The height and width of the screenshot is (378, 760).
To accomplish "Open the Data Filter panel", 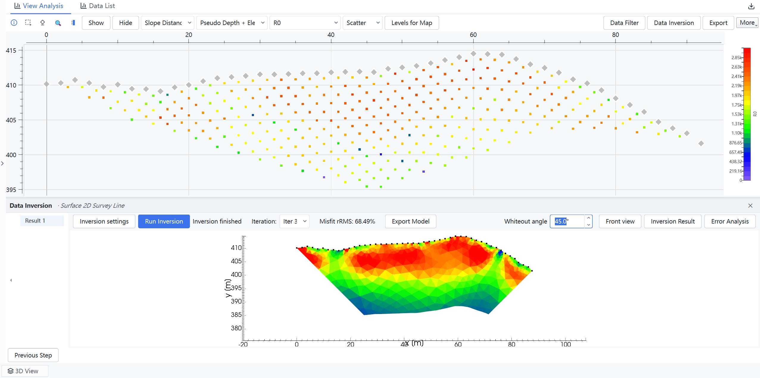I will click(624, 23).
